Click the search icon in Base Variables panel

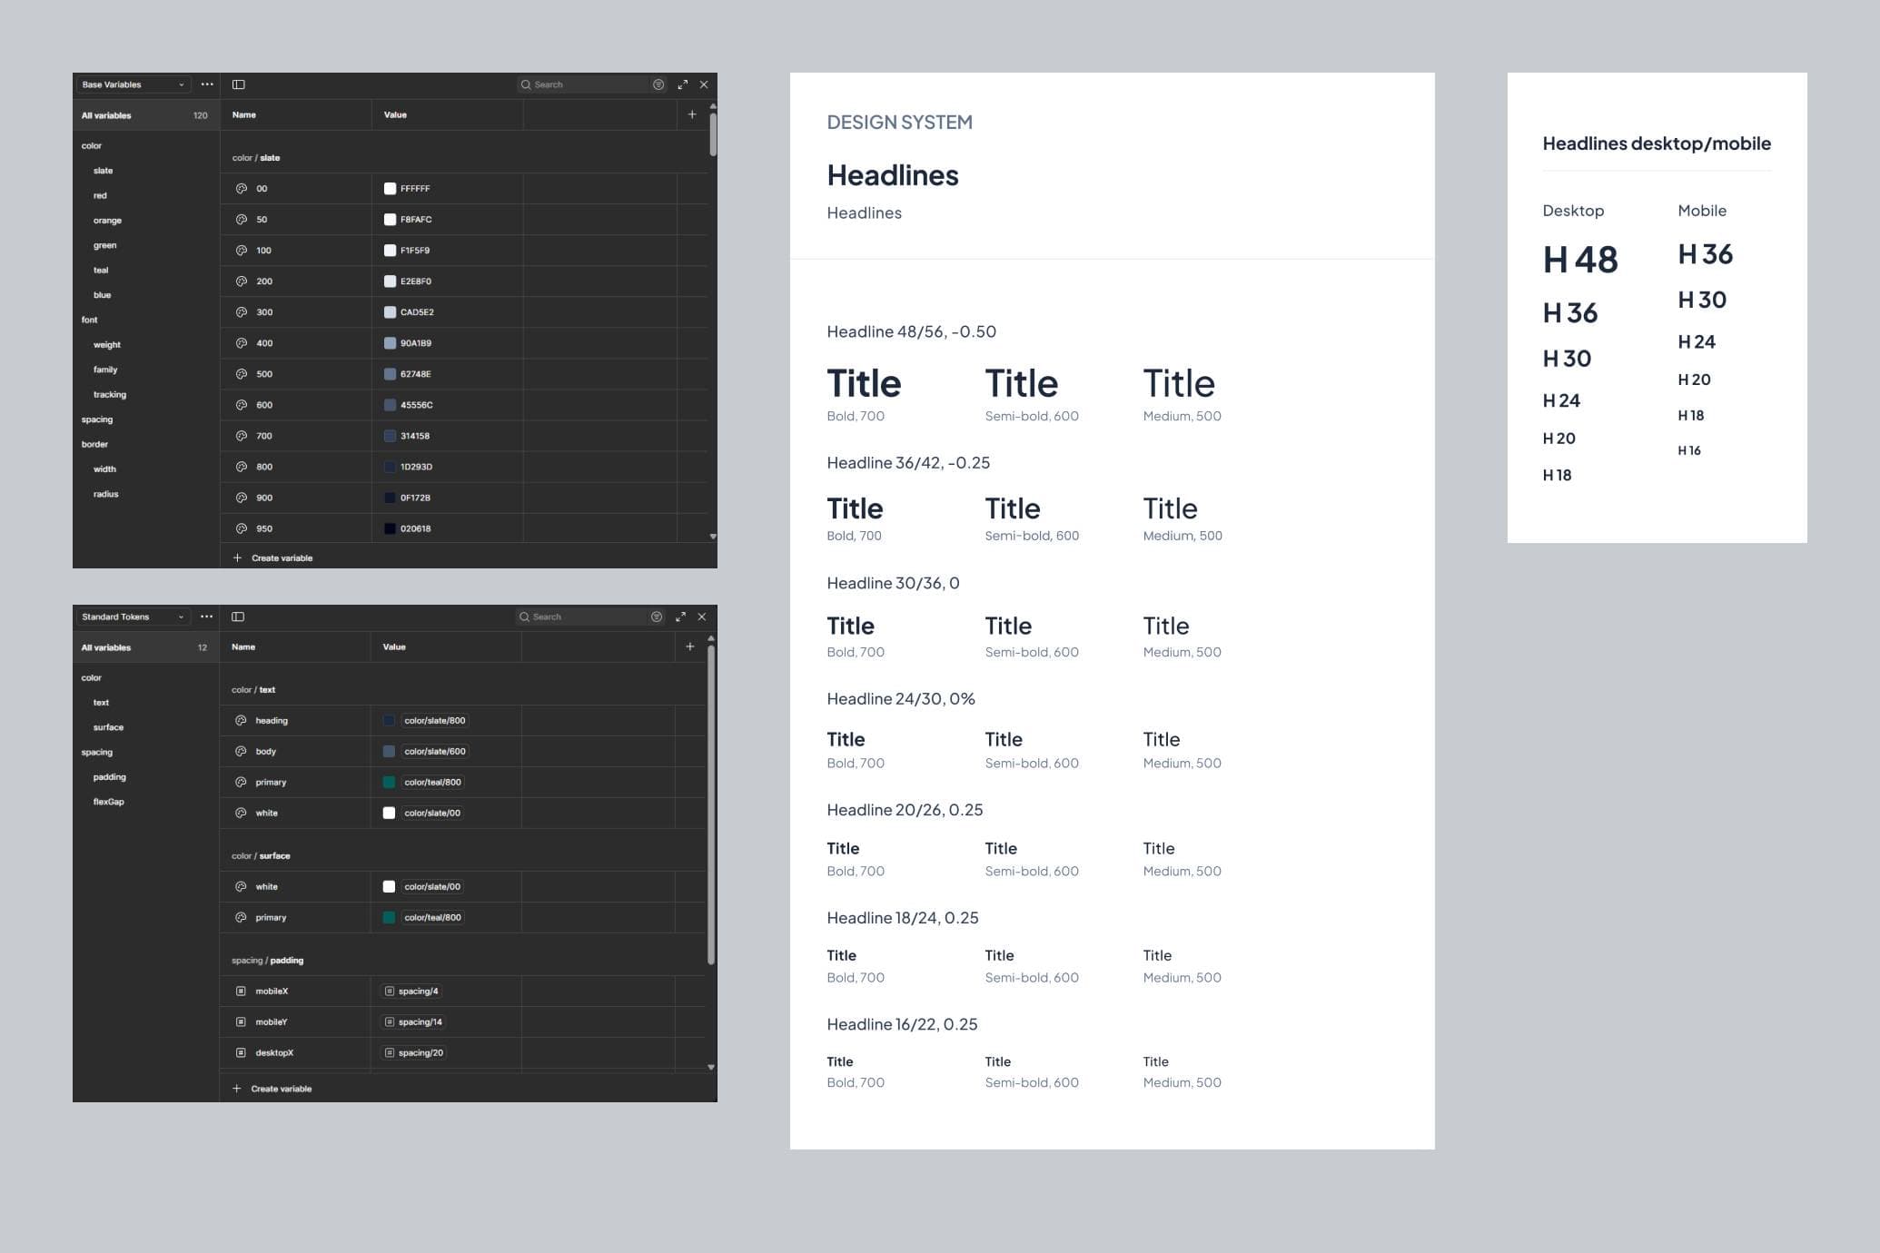[525, 84]
